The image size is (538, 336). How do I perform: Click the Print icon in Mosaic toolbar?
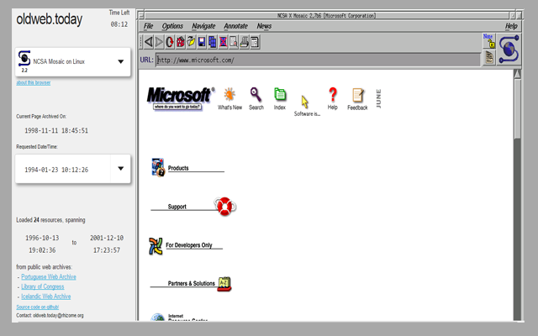pos(244,41)
